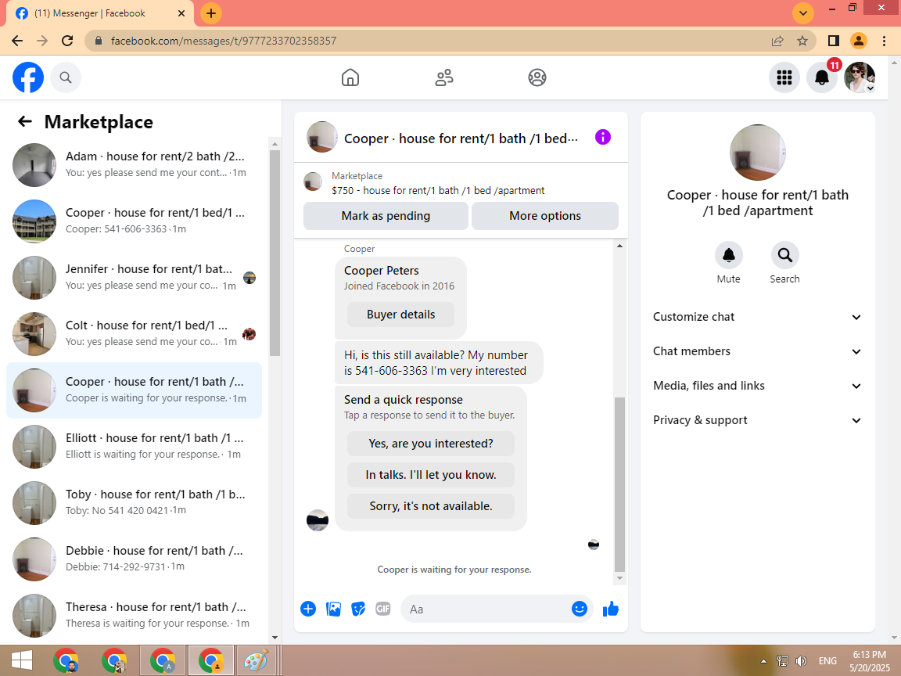Open the Windows Start button
Viewport: 901px width, 676px height.
[22, 661]
